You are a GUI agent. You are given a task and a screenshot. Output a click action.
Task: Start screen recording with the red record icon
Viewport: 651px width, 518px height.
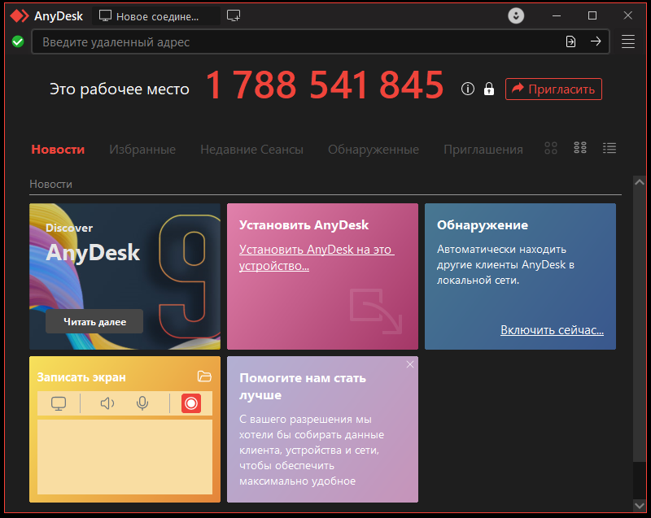190,403
